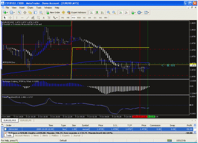198x143 pixels.
Task: Select the Horizontal Line drawing tool
Action: [22, 18]
